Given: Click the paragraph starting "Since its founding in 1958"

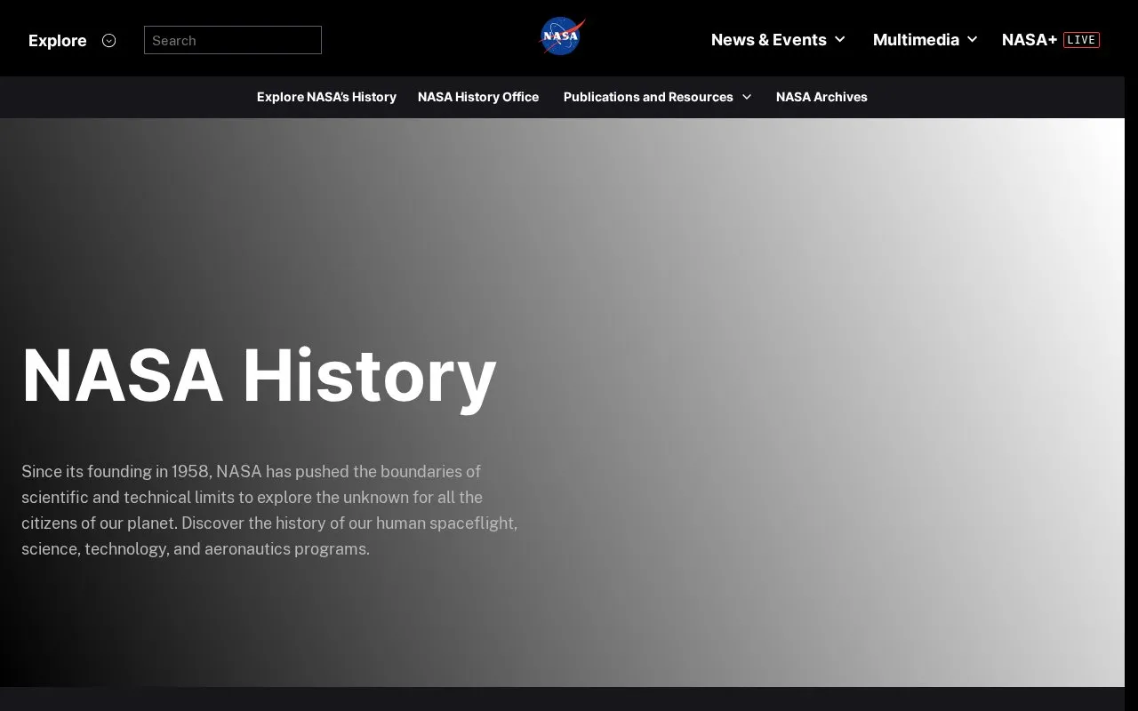Looking at the screenshot, I should tap(269, 510).
